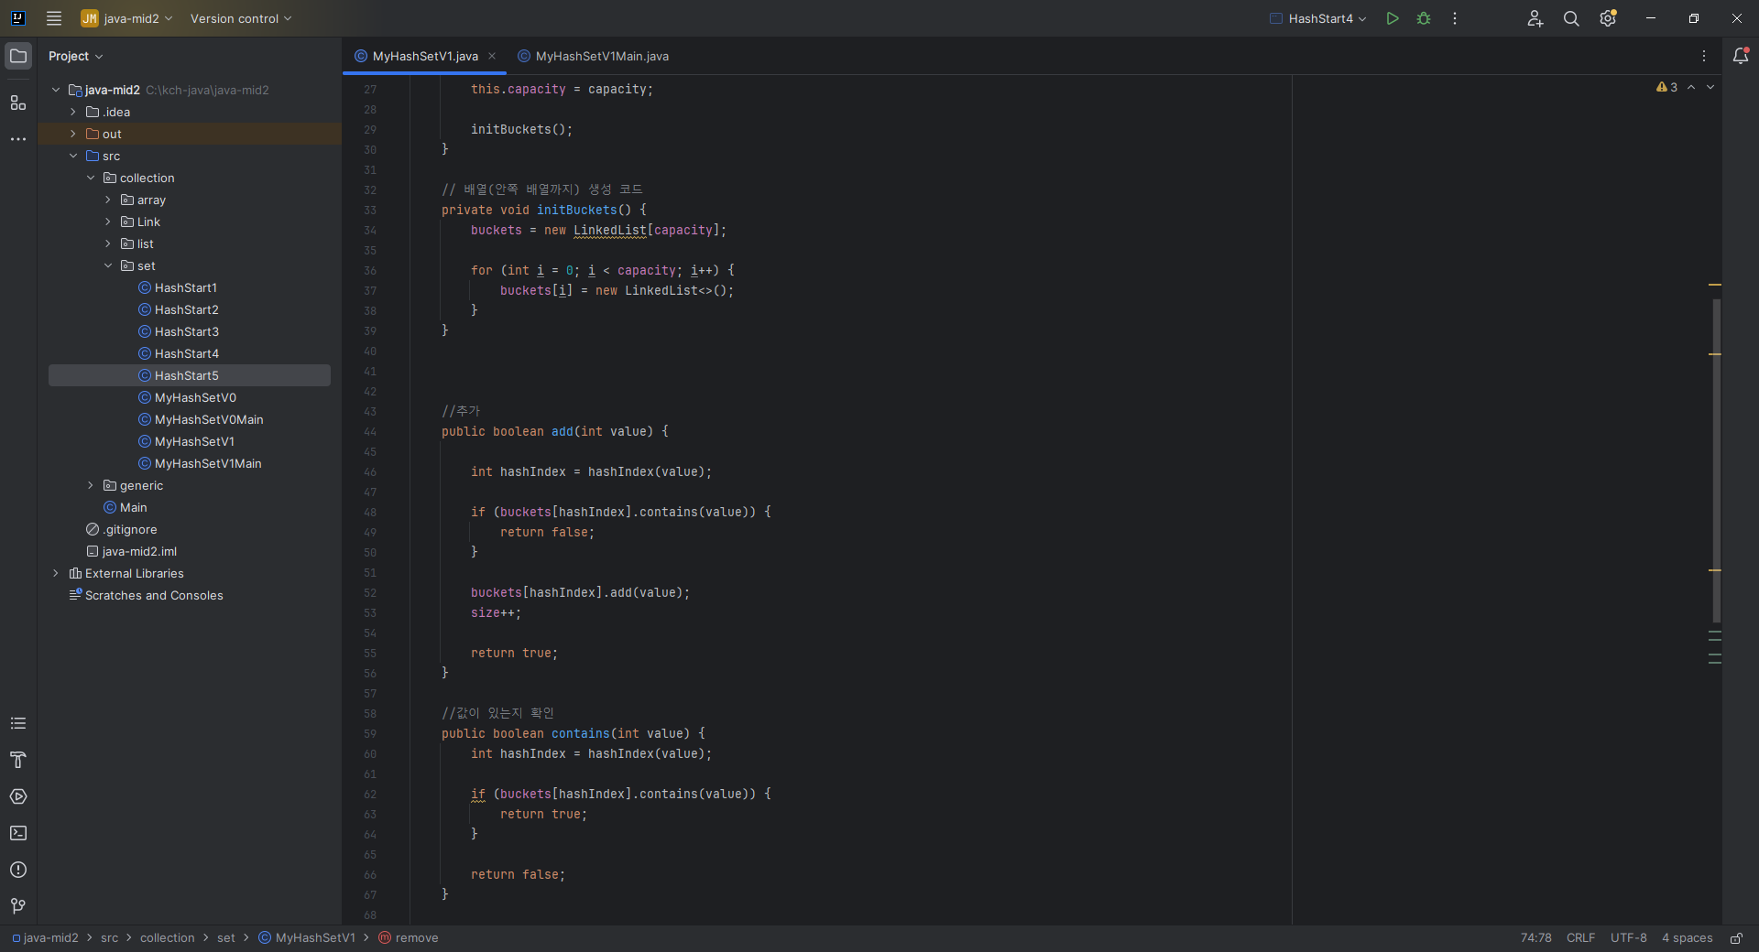Image resolution: width=1759 pixels, height=952 pixels.
Task: Click the editor vertical scrollbar thumb
Action: pyautogui.click(x=1716, y=460)
